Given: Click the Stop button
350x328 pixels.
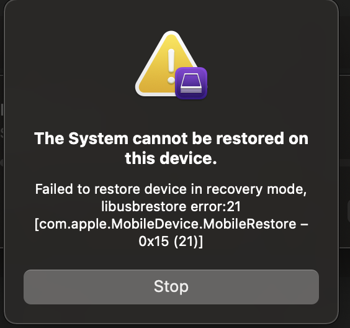Looking at the screenshot, I should click(x=171, y=286).
